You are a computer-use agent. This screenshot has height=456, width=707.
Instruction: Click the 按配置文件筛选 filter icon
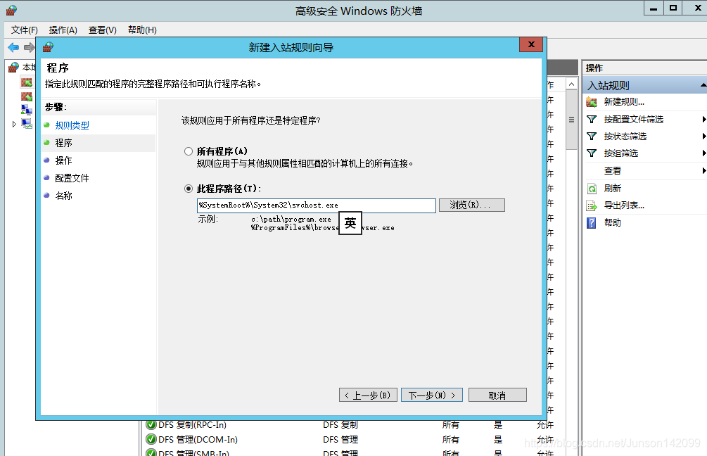[592, 120]
